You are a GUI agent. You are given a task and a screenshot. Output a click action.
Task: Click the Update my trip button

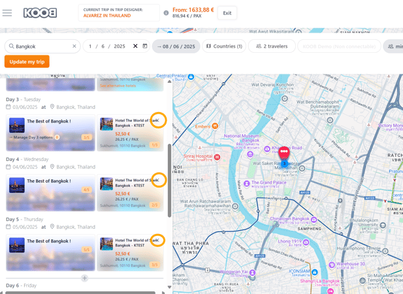pos(27,61)
